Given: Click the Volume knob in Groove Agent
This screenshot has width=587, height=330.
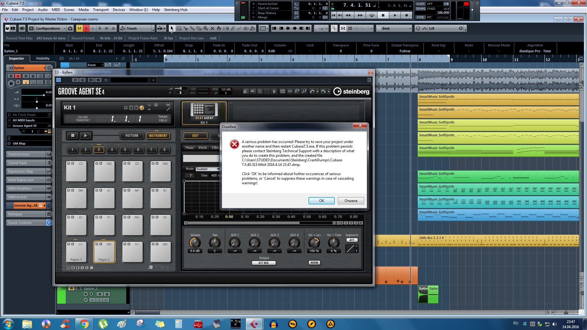Looking at the screenshot, I should pyautogui.click(x=195, y=243).
